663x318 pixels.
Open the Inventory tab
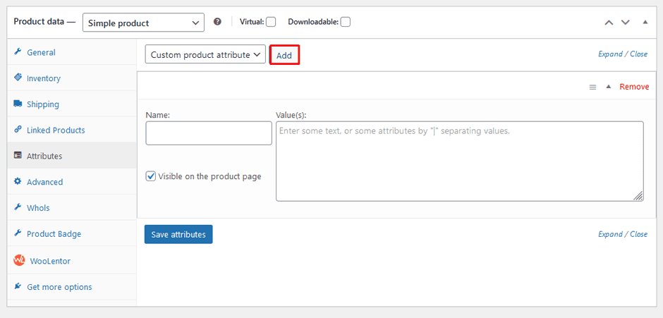[x=72, y=78]
